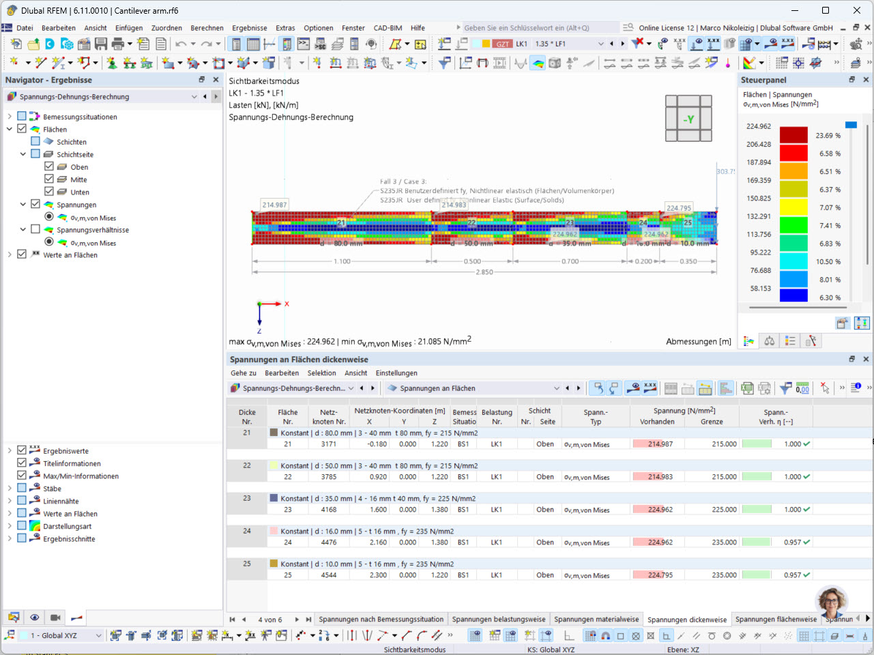Click the eye views icon in navigator footer

[x=34, y=617]
